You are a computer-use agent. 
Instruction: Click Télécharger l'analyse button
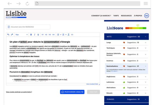pos(72,92)
